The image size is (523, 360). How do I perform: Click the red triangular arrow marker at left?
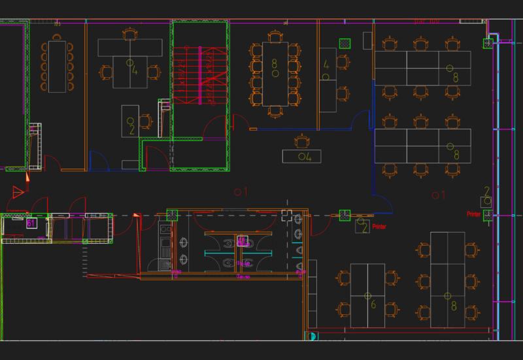pyautogui.click(x=18, y=192)
